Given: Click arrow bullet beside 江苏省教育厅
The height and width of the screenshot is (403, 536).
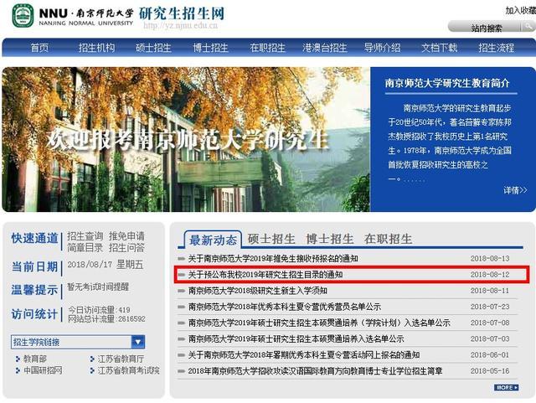Looking at the screenshot, I should tap(92, 359).
